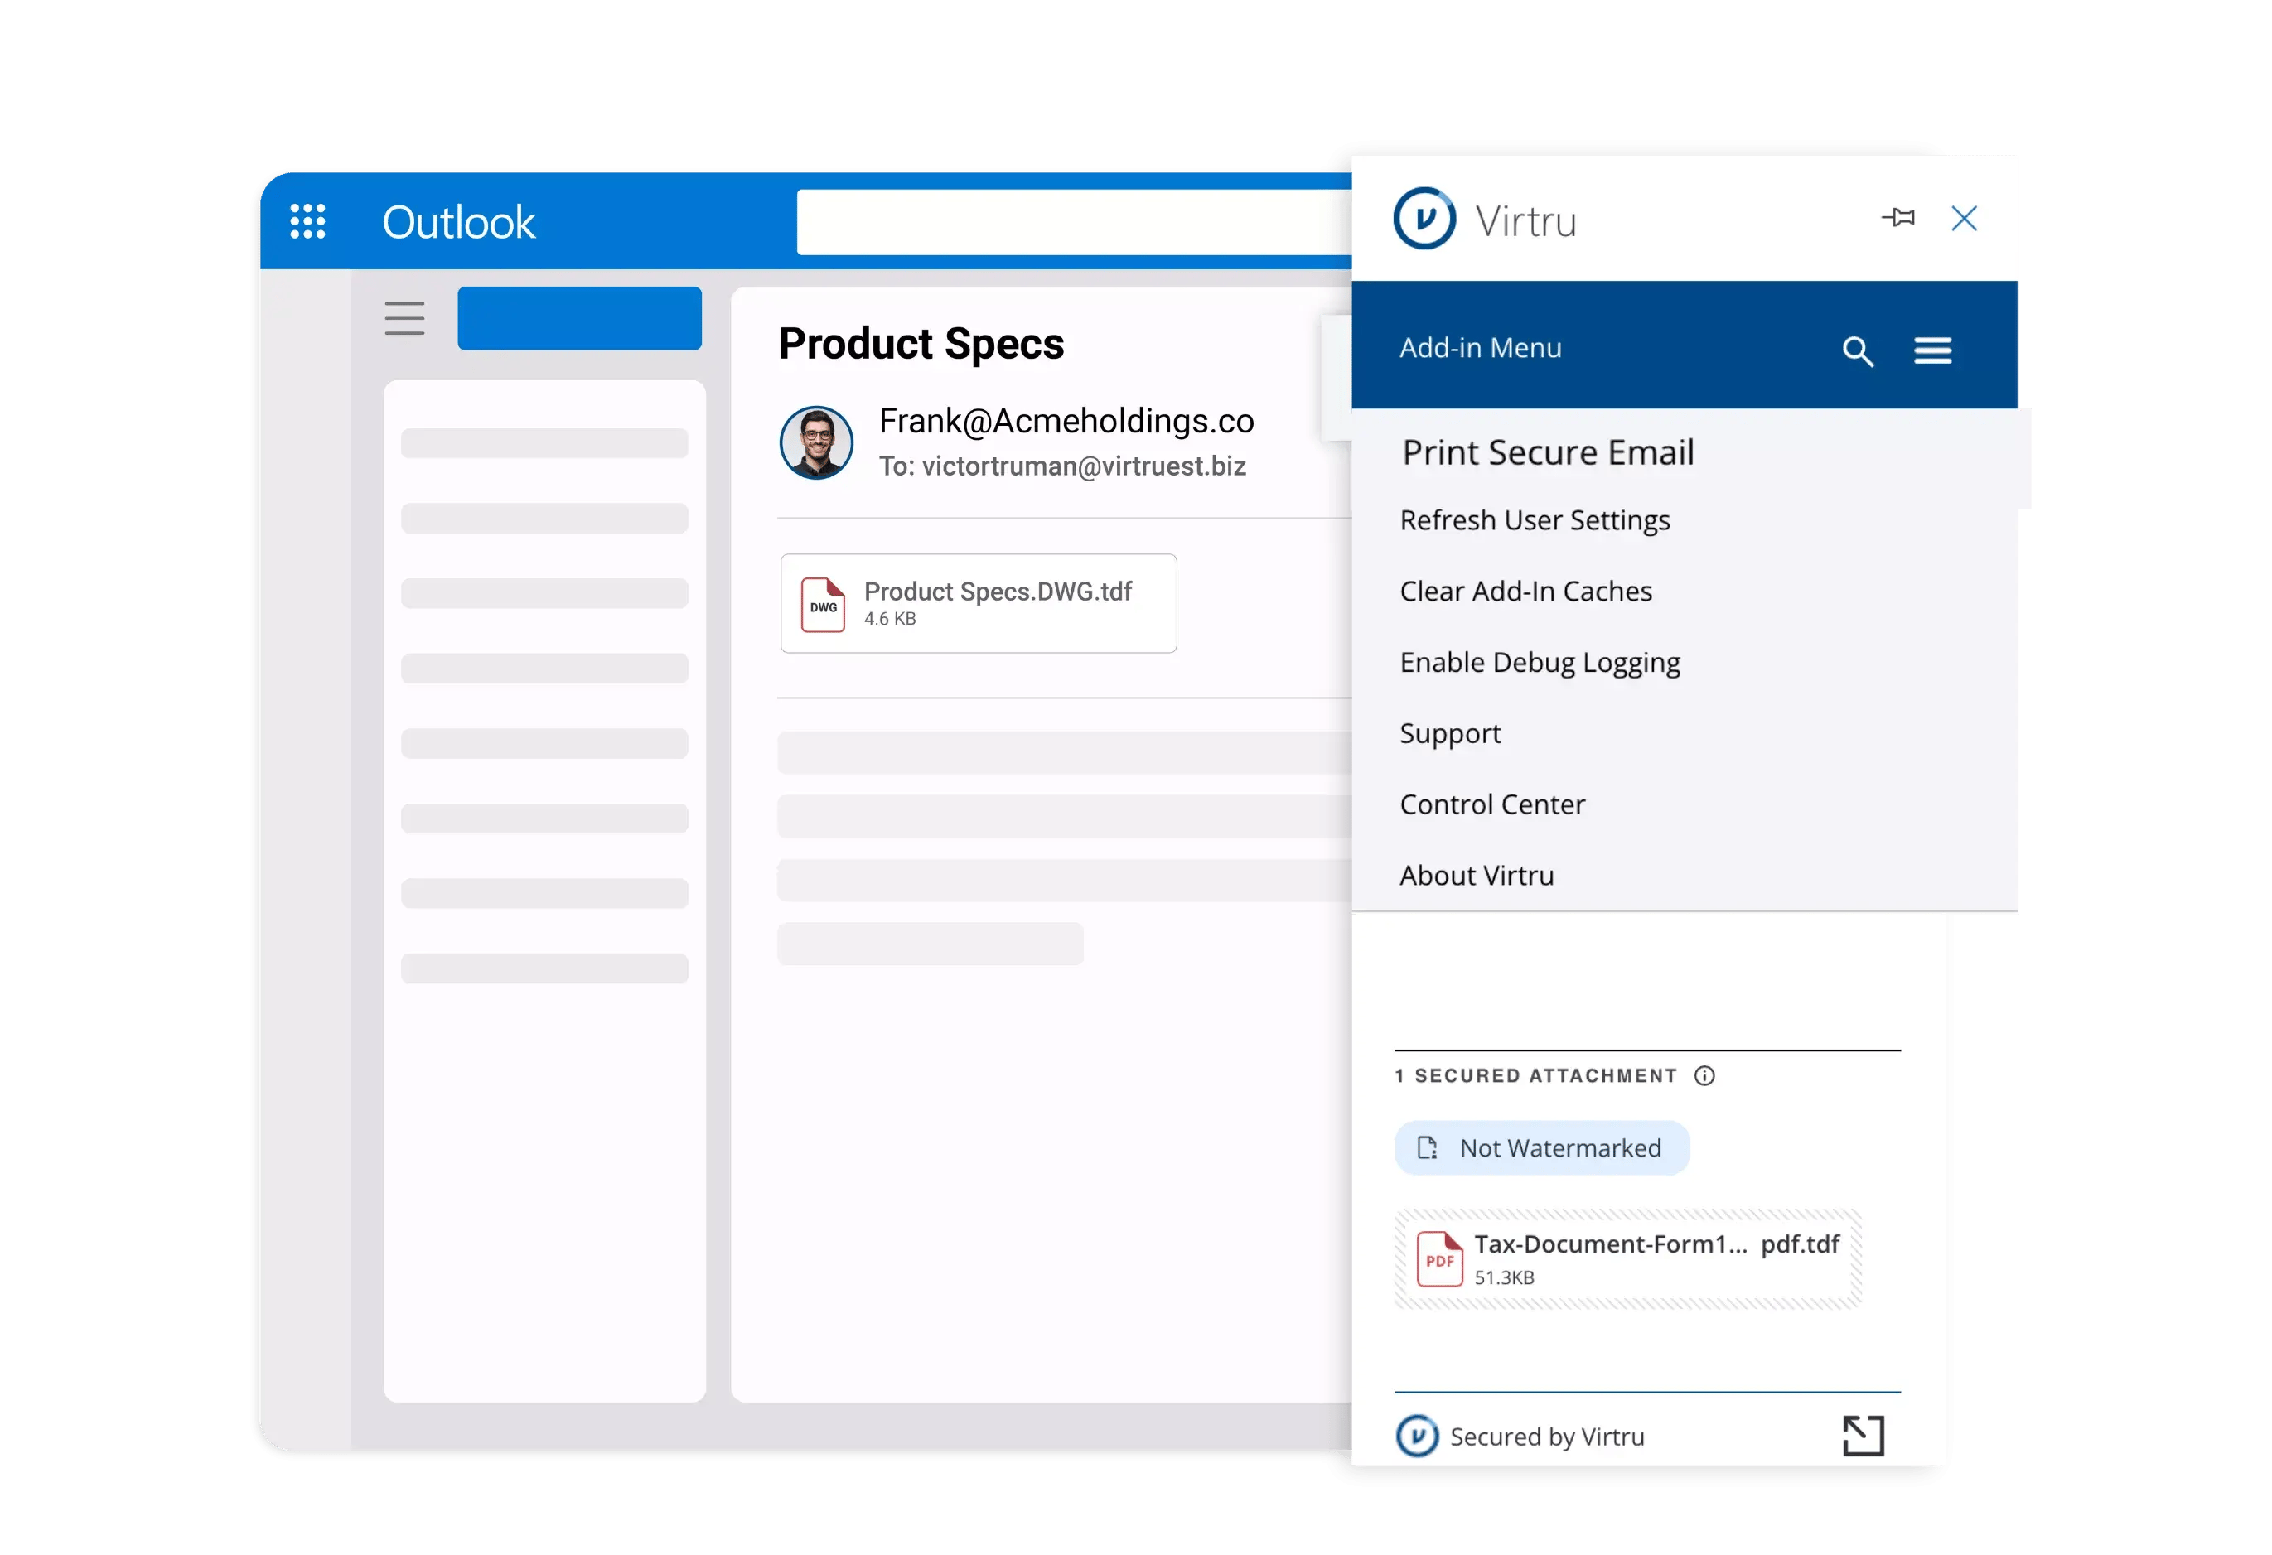Select About Virtru
Viewport: 2272px width, 1555px height.
pos(1477,876)
